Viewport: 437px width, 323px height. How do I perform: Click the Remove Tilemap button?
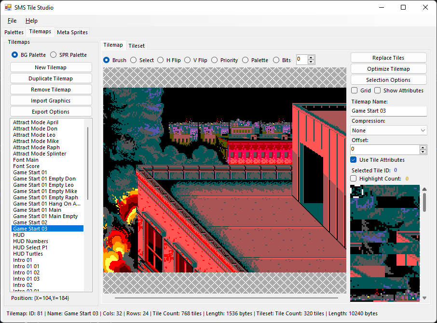click(51, 90)
